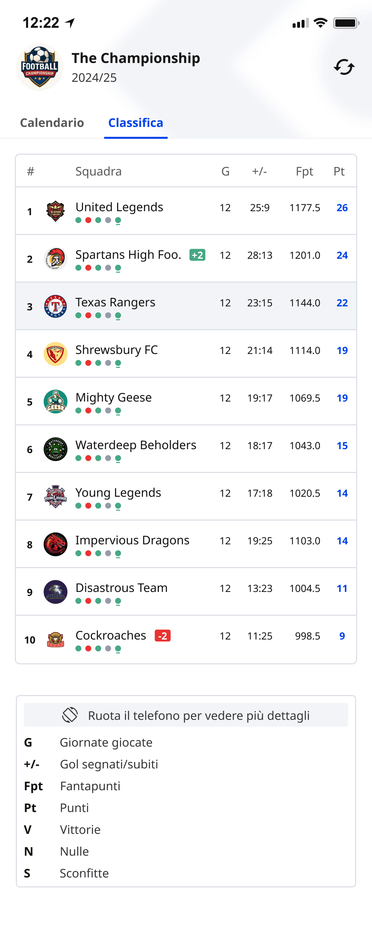The image size is (372, 933).
Task: Tap United Legends' 26 points value
Action: click(x=342, y=208)
